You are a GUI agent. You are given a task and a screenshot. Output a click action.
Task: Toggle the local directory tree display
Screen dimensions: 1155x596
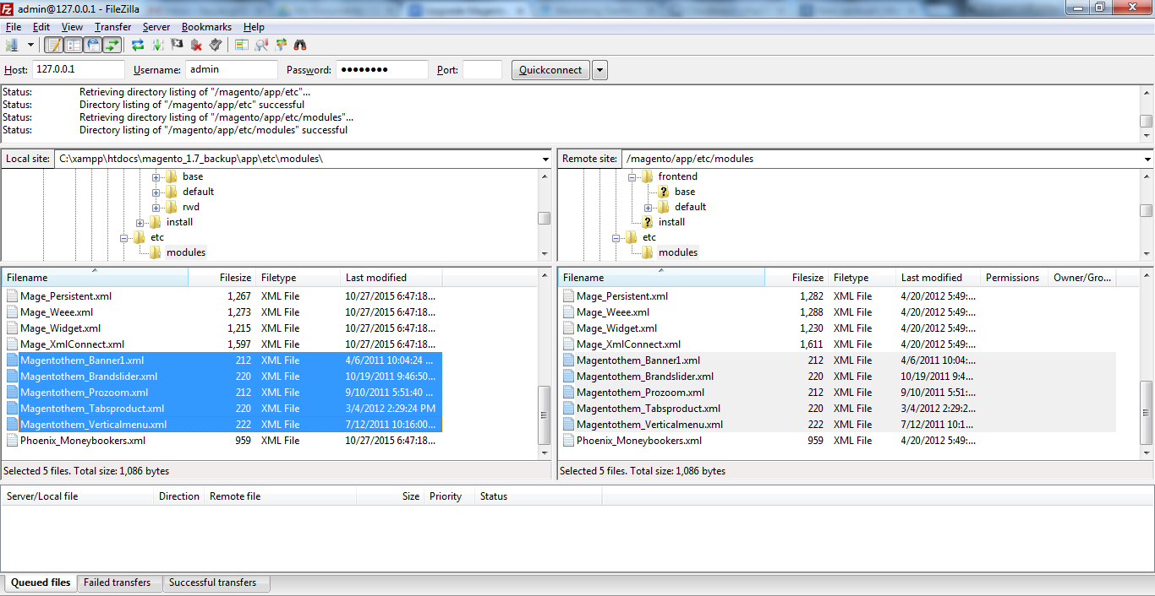coord(73,45)
